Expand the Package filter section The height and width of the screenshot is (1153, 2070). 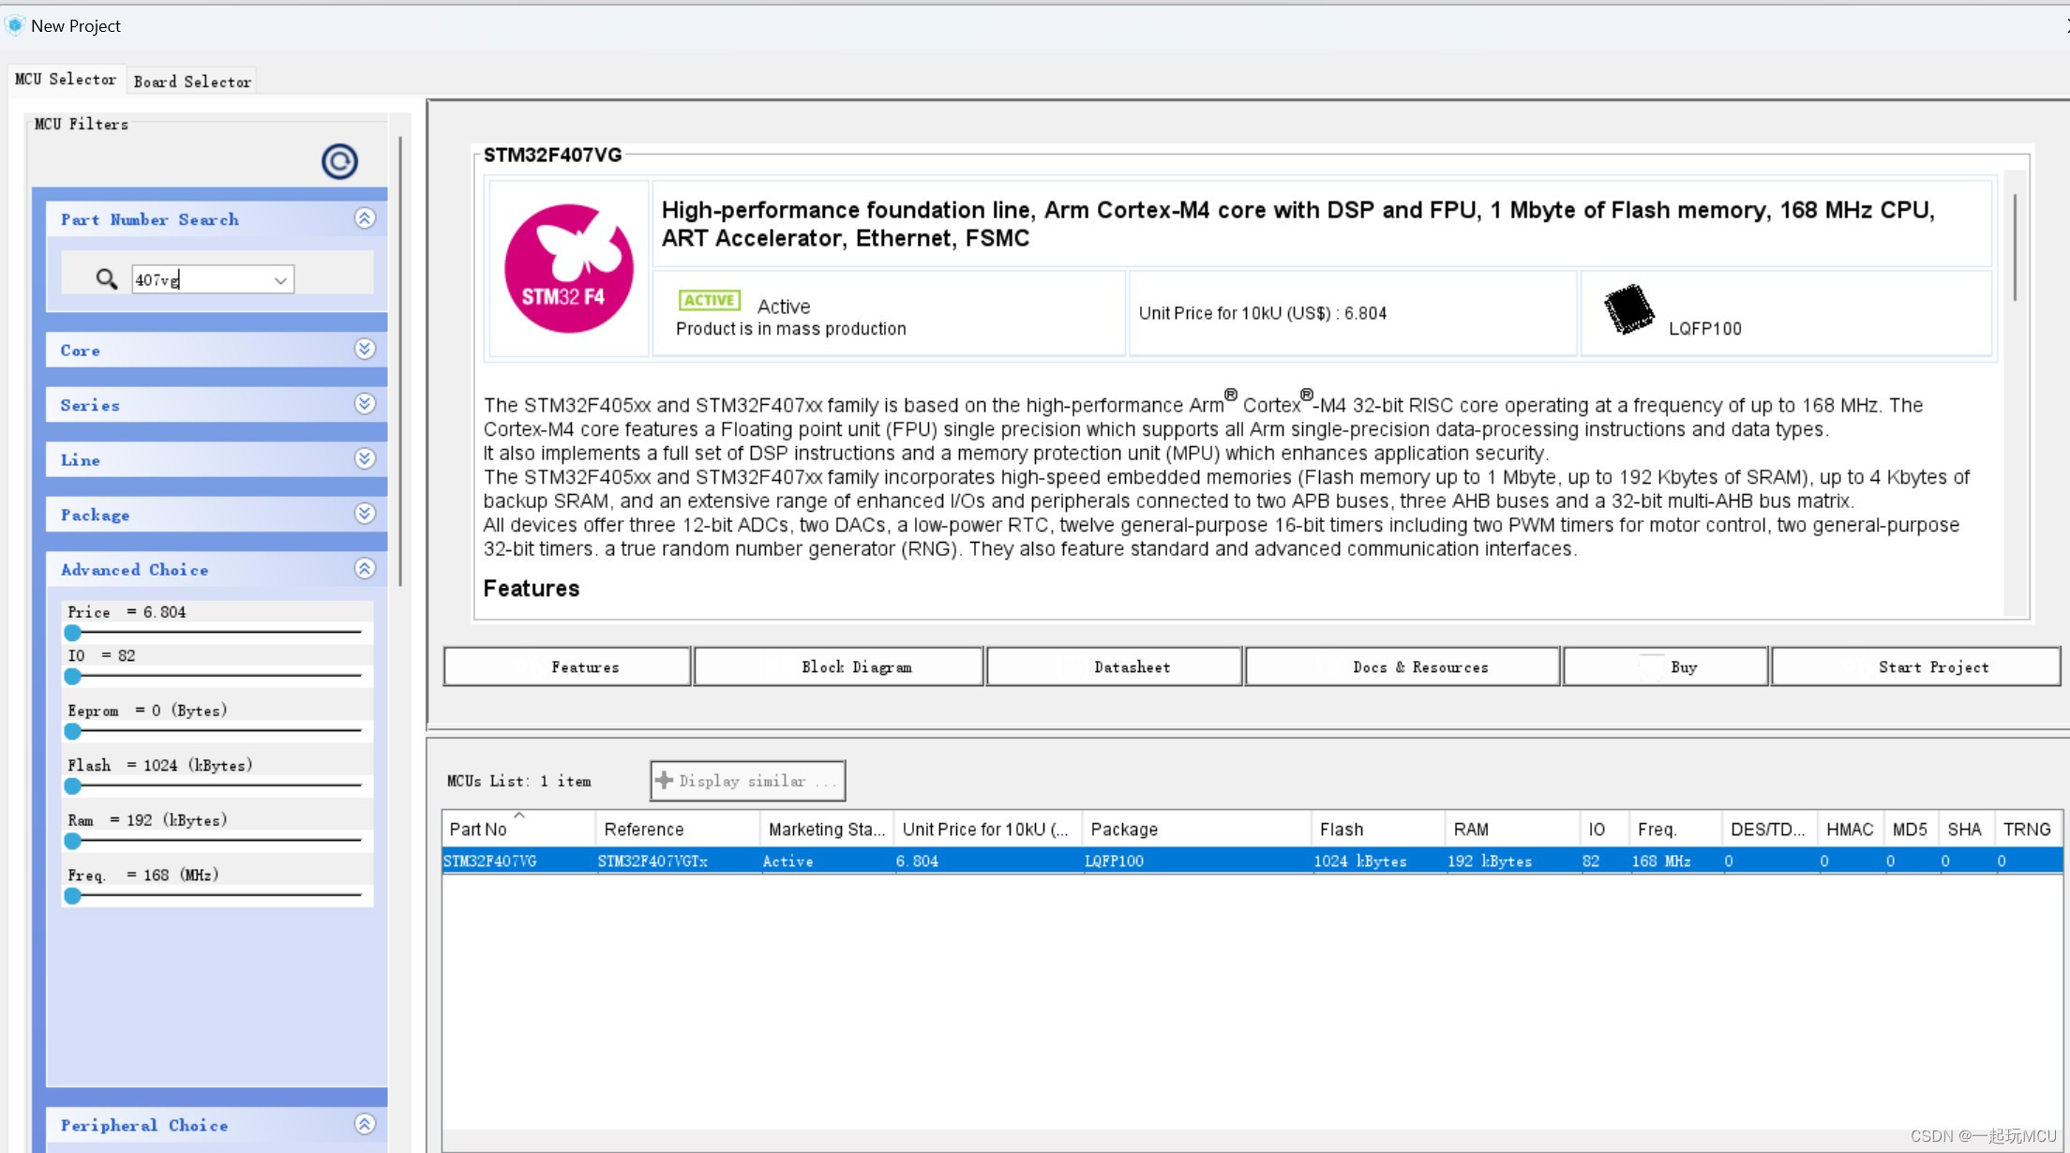365,514
